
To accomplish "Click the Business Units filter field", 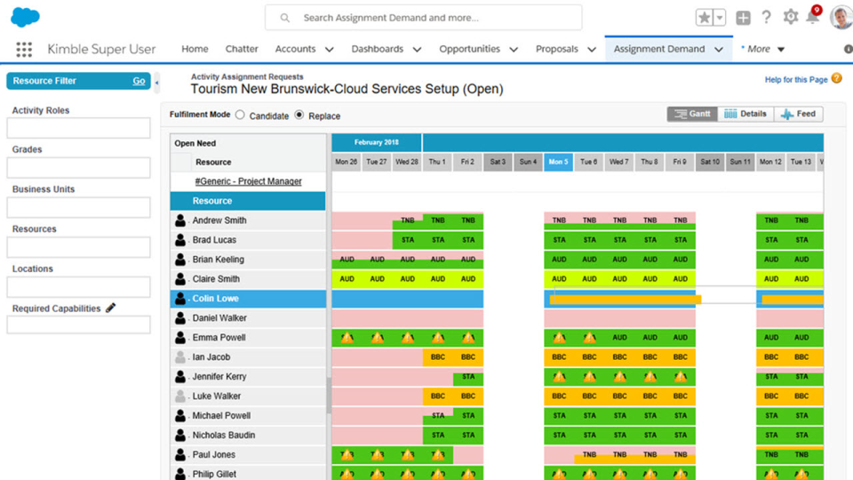I will [x=78, y=207].
